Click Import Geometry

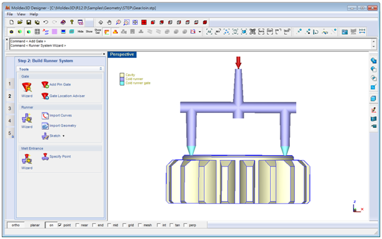[59, 125]
